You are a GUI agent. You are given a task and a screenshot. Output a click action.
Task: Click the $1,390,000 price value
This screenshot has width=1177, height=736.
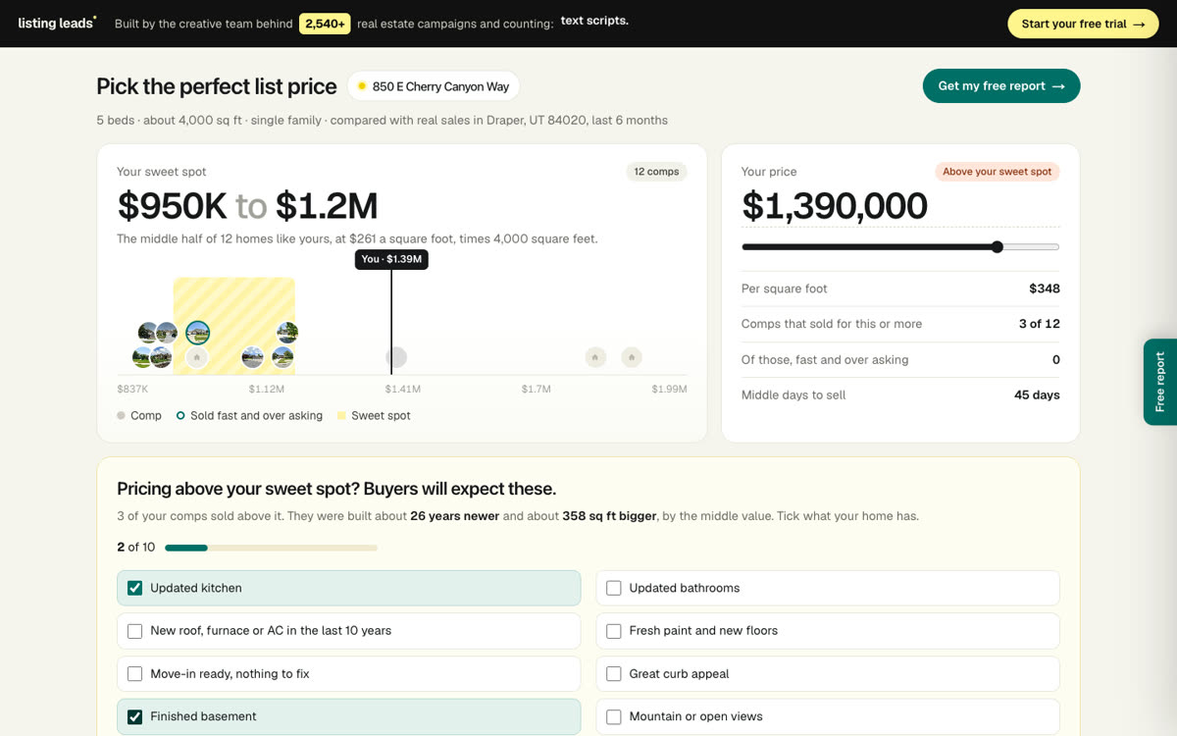point(835,206)
